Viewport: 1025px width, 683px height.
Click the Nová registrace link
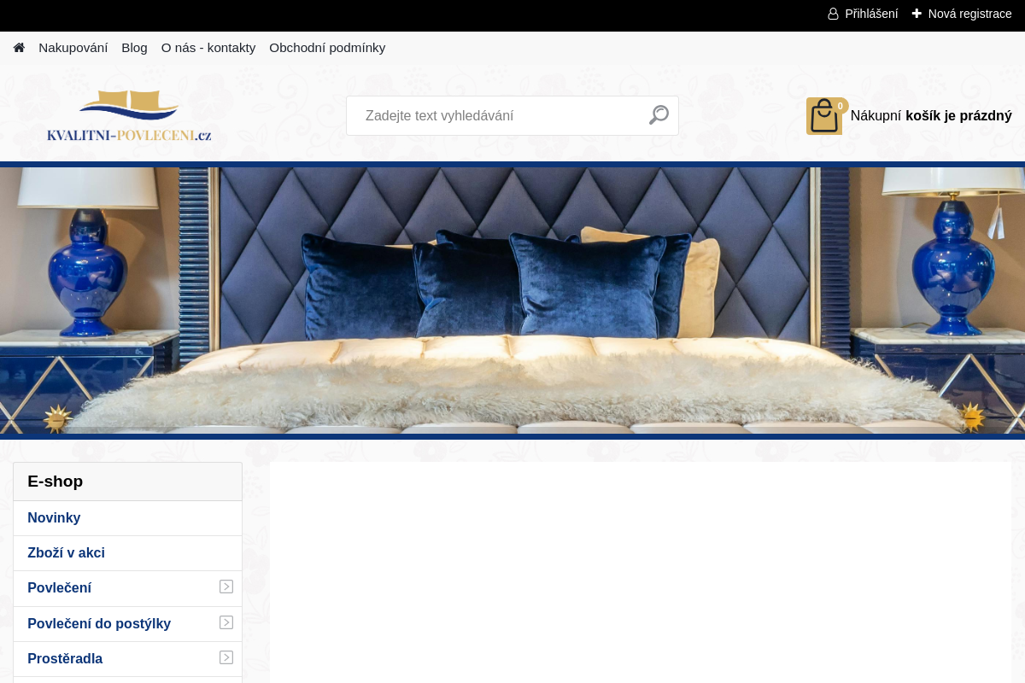[969, 14]
